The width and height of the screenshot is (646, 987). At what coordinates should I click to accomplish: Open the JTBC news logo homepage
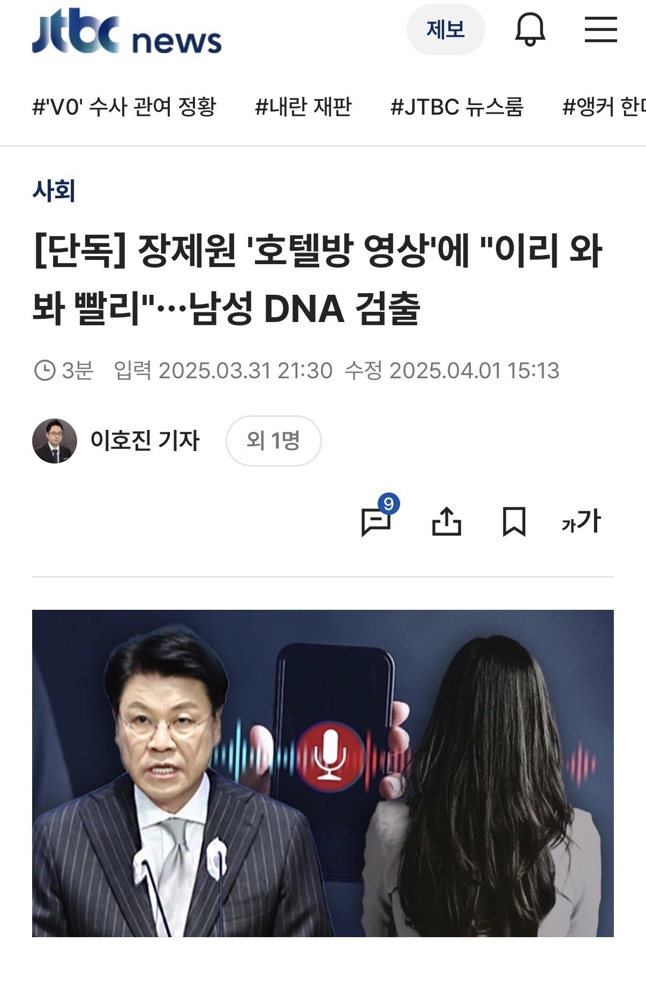126,31
